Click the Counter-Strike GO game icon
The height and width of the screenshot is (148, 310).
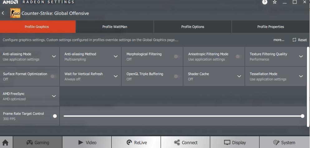click(x=15, y=13)
